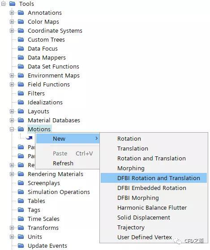Expand the Annotations node
The image size is (210, 250).
pos(12,13)
